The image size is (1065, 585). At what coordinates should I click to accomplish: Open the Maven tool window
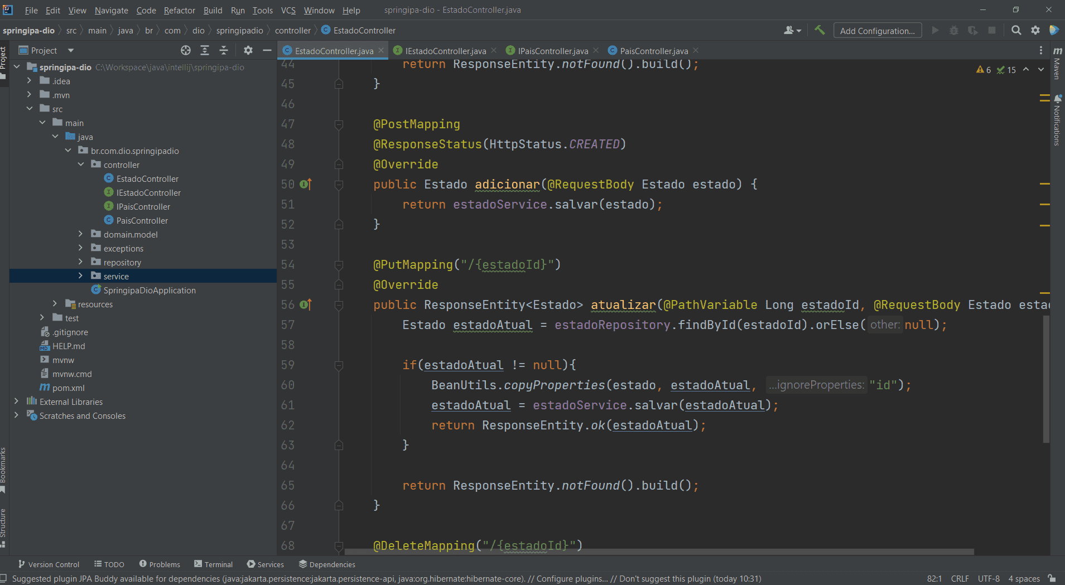[x=1057, y=62]
